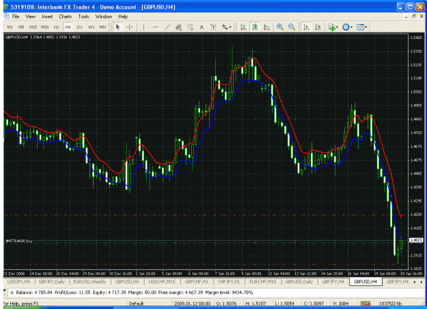Activate the Crosshair tool
Screen dimensions: 427x309
click(x=130, y=27)
